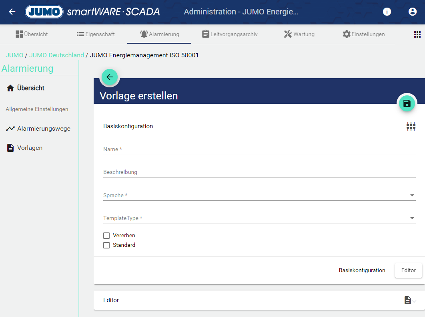
Task: Enable the Vererben checkbox
Action: (106, 236)
